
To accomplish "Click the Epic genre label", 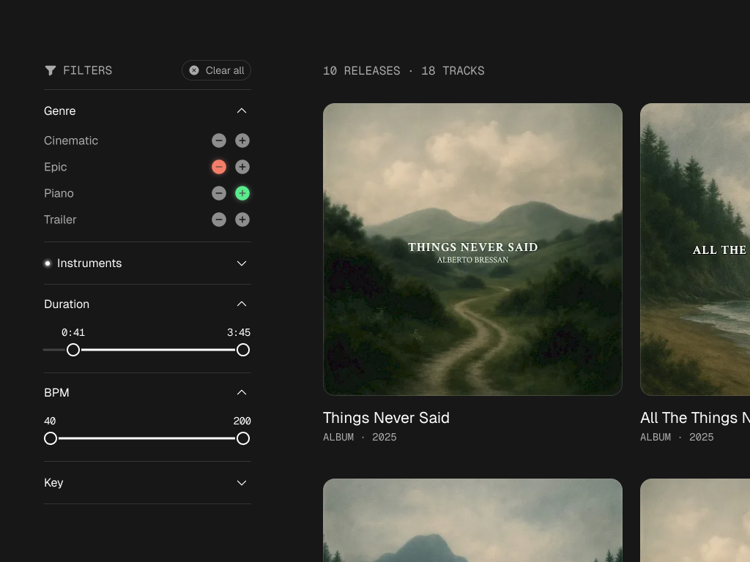I will 56,167.
